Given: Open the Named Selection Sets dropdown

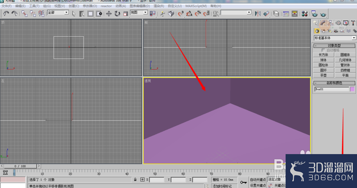Looking at the screenshot, I should click(x=236, y=12).
